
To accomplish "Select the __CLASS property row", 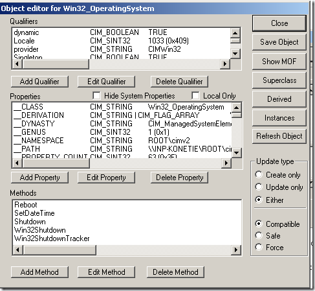I will [x=122, y=107].
